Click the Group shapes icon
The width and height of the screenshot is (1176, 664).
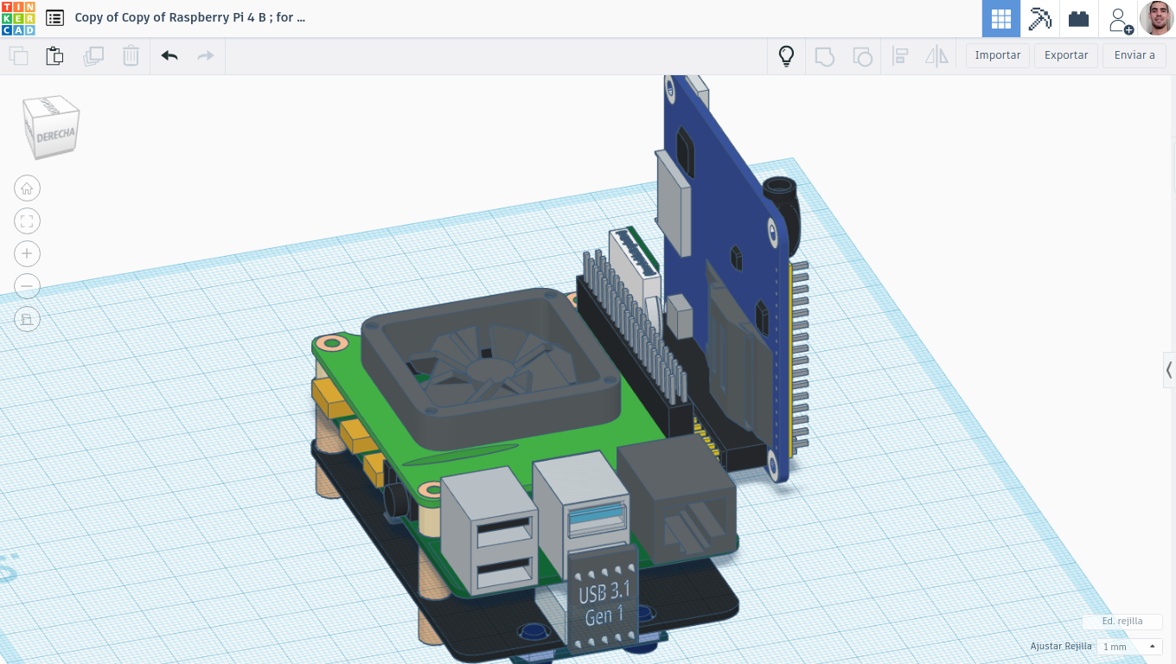coord(825,56)
